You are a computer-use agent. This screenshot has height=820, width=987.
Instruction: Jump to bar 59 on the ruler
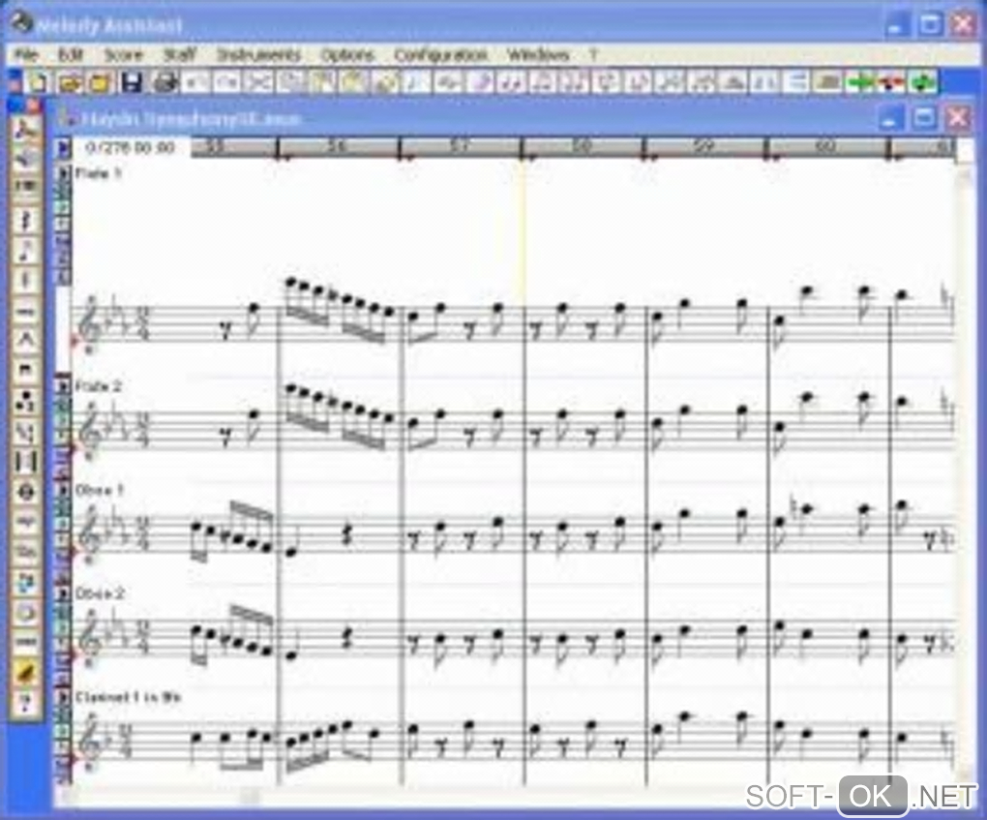703,147
